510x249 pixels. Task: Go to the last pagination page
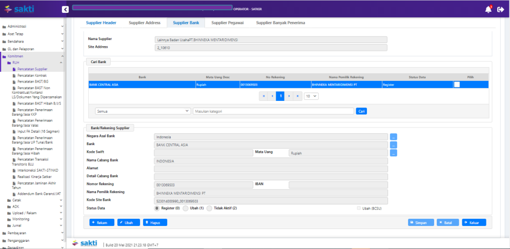[298, 96]
